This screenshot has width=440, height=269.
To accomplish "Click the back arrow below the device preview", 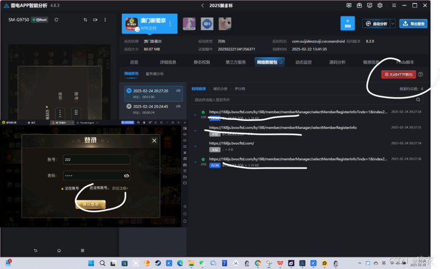I will (x=36, y=250).
